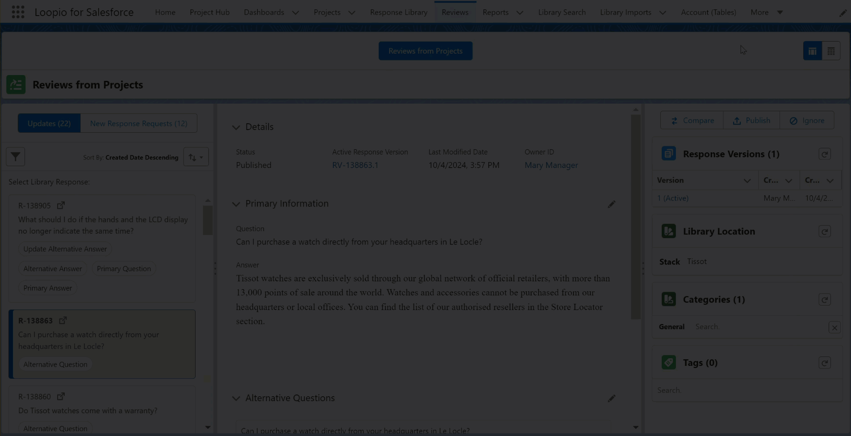Screen dimensions: 851x436
Task: Refresh the Categories panel
Action: click(x=825, y=299)
